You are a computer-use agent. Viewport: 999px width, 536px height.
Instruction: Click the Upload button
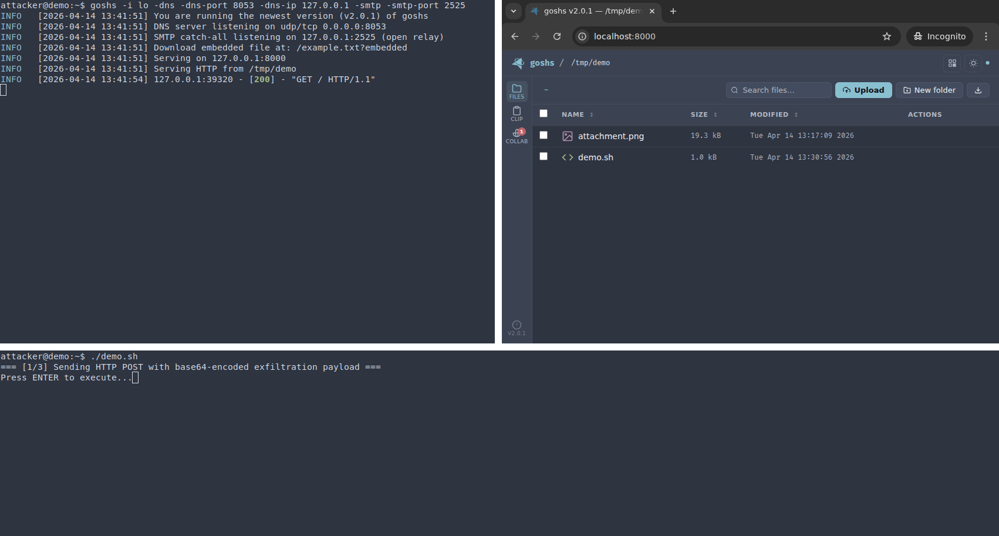tap(863, 90)
